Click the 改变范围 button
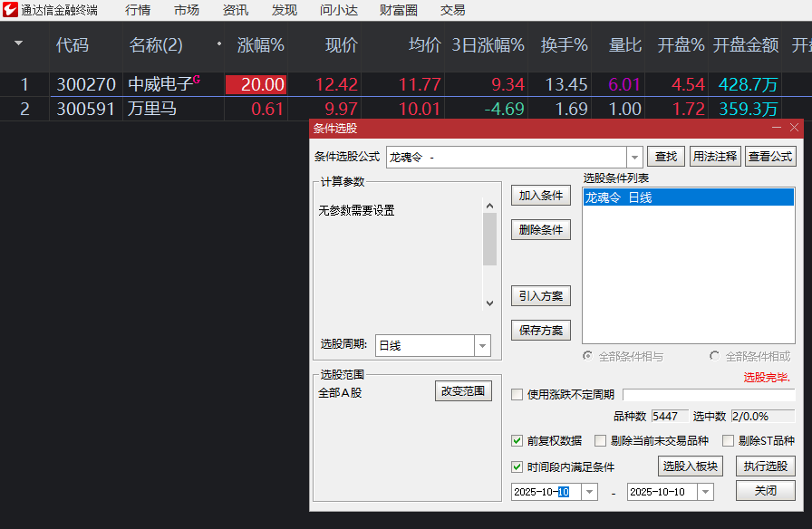812x529 pixels. (463, 391)
